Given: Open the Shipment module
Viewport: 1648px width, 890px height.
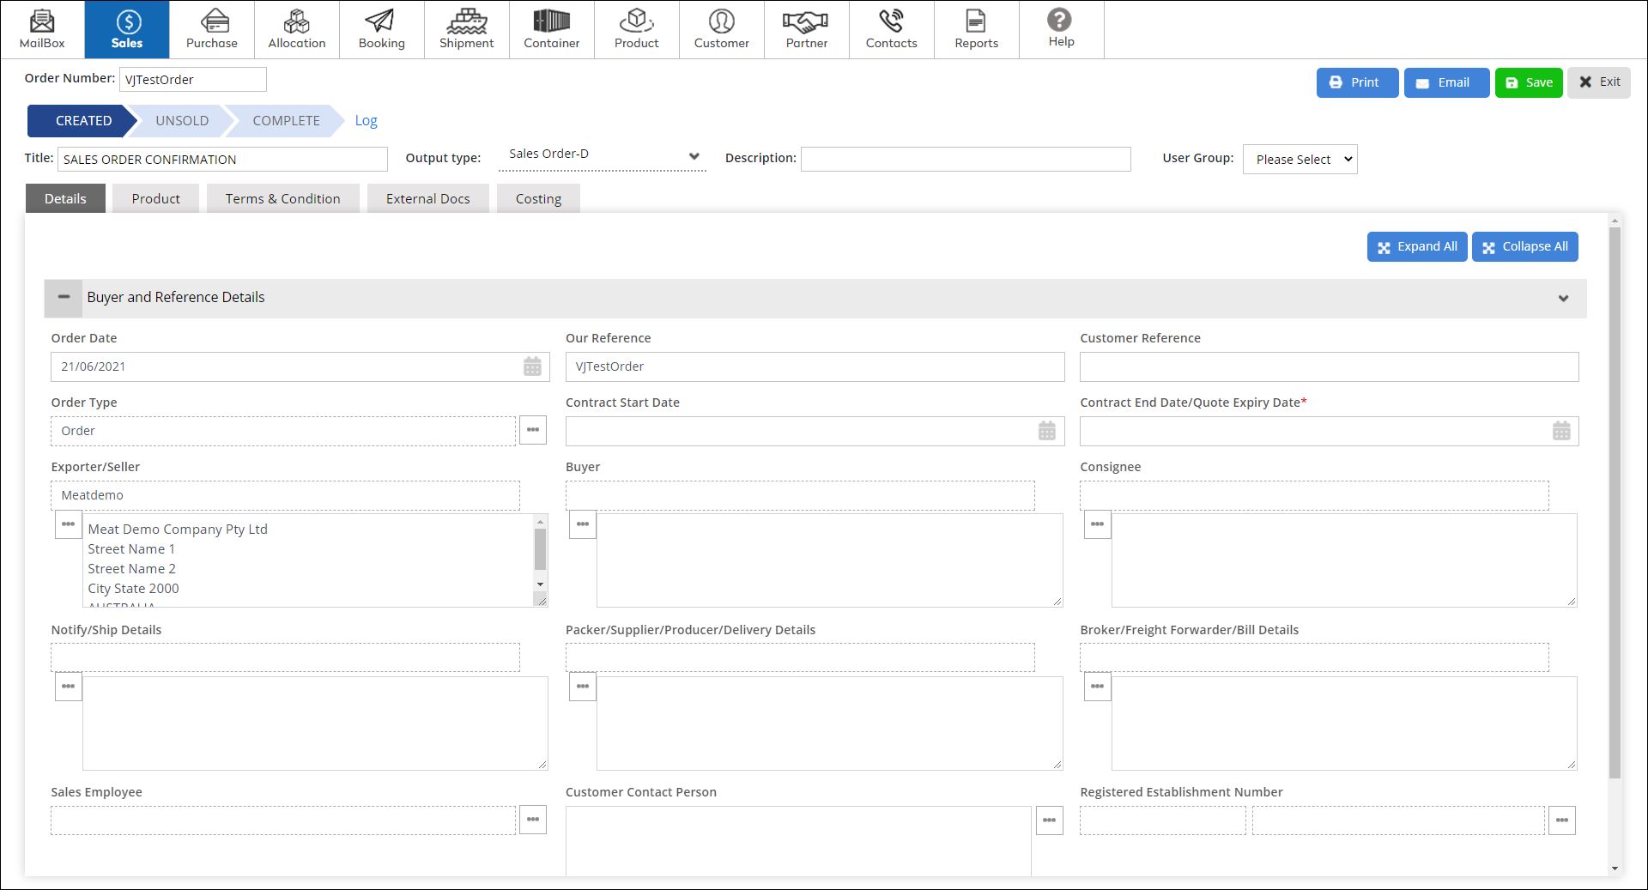Looking at the screenshot, I should point(467,29).
